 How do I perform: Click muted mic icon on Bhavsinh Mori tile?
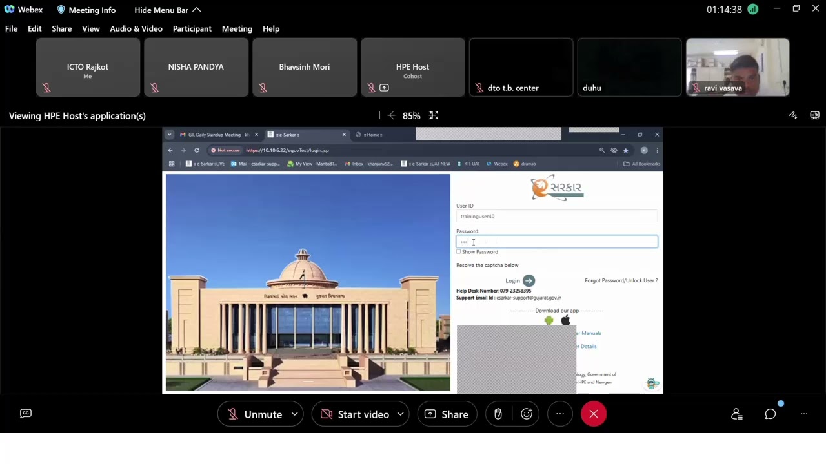coord(263,88)
